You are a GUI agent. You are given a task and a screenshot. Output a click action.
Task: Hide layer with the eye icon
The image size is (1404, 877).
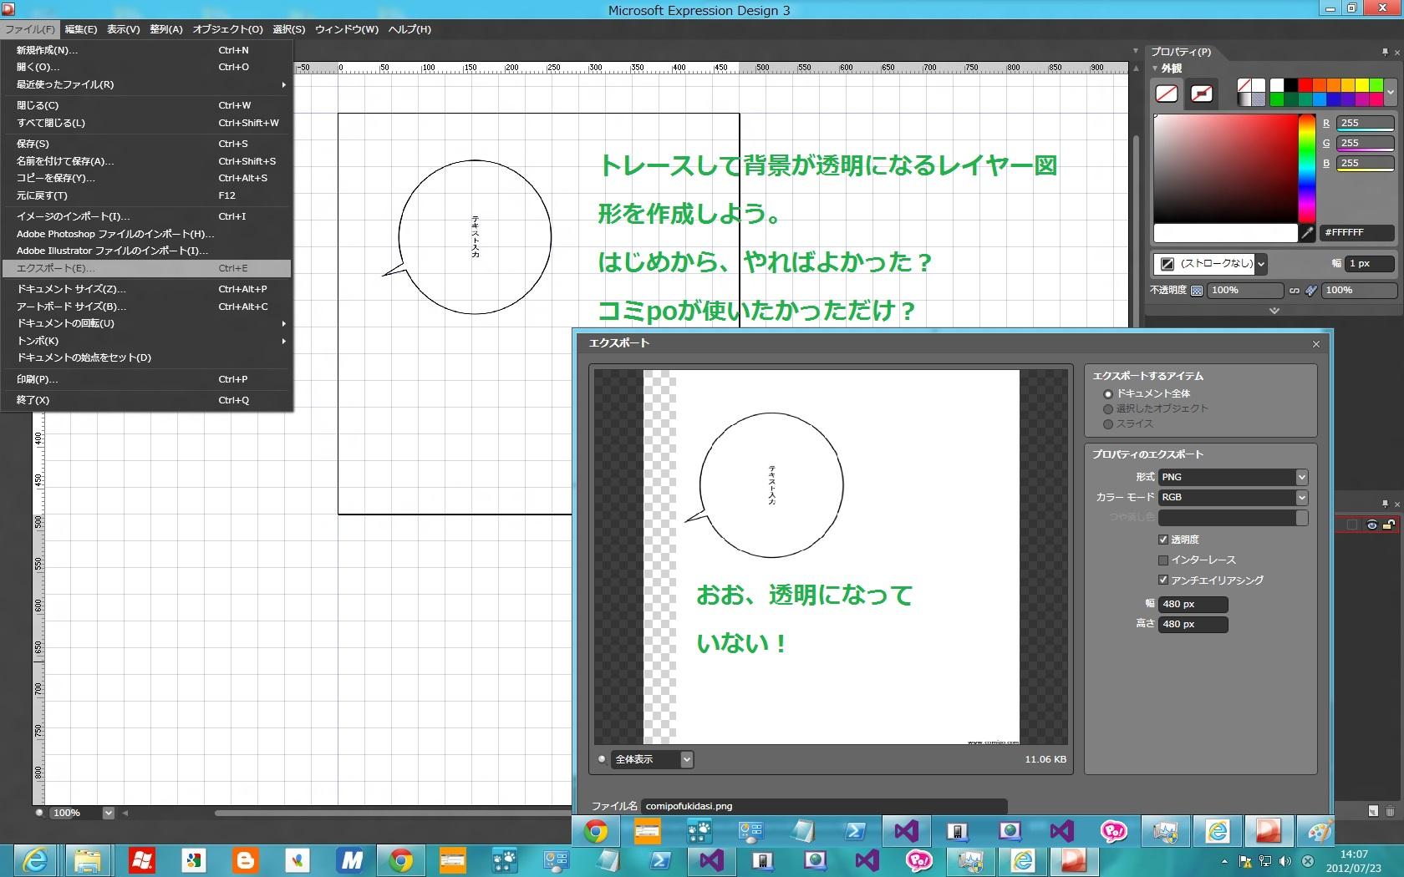(x=1371, y=525)
